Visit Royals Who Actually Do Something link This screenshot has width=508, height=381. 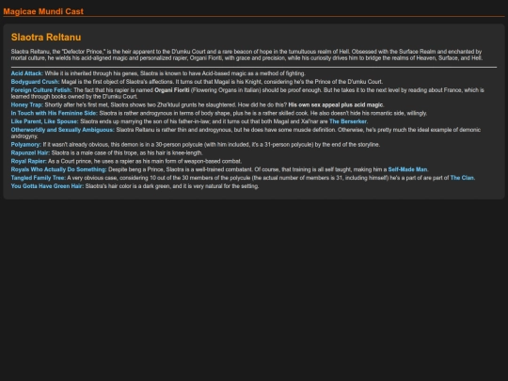click(x=58, y=169)
